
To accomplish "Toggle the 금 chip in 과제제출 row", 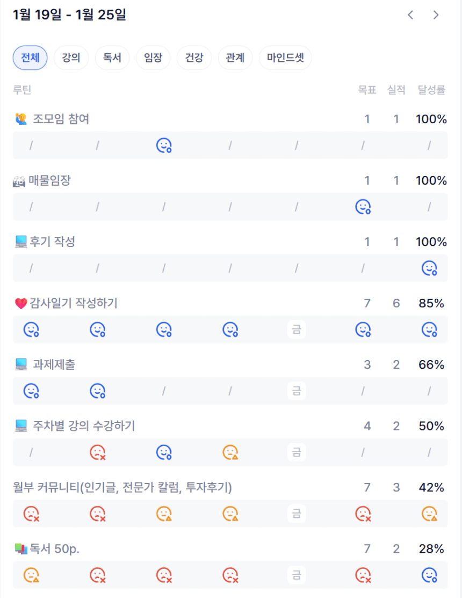I will (297, 391).
